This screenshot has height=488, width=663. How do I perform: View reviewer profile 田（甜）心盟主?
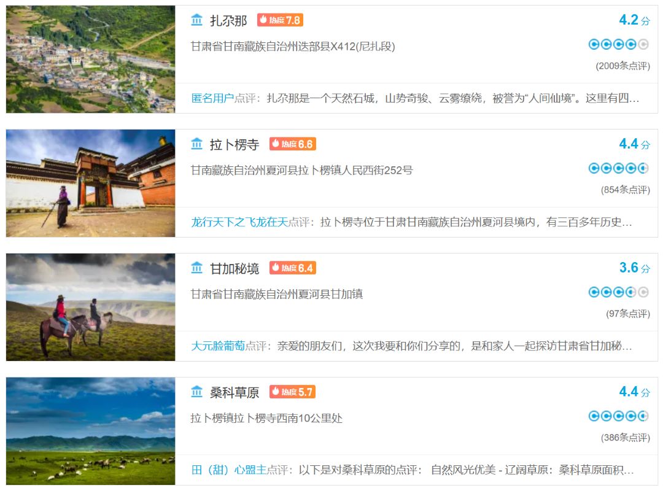(229, 470)
